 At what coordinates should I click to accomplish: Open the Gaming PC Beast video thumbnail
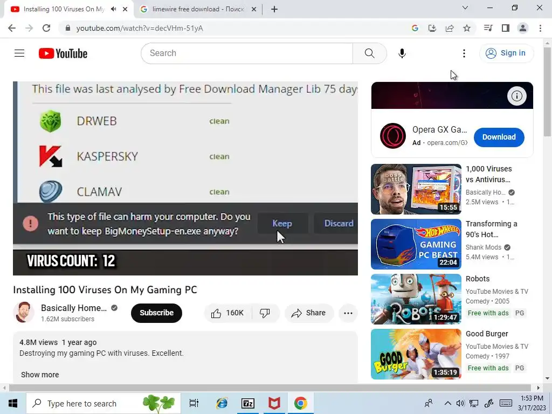click(x=416, y=244)
